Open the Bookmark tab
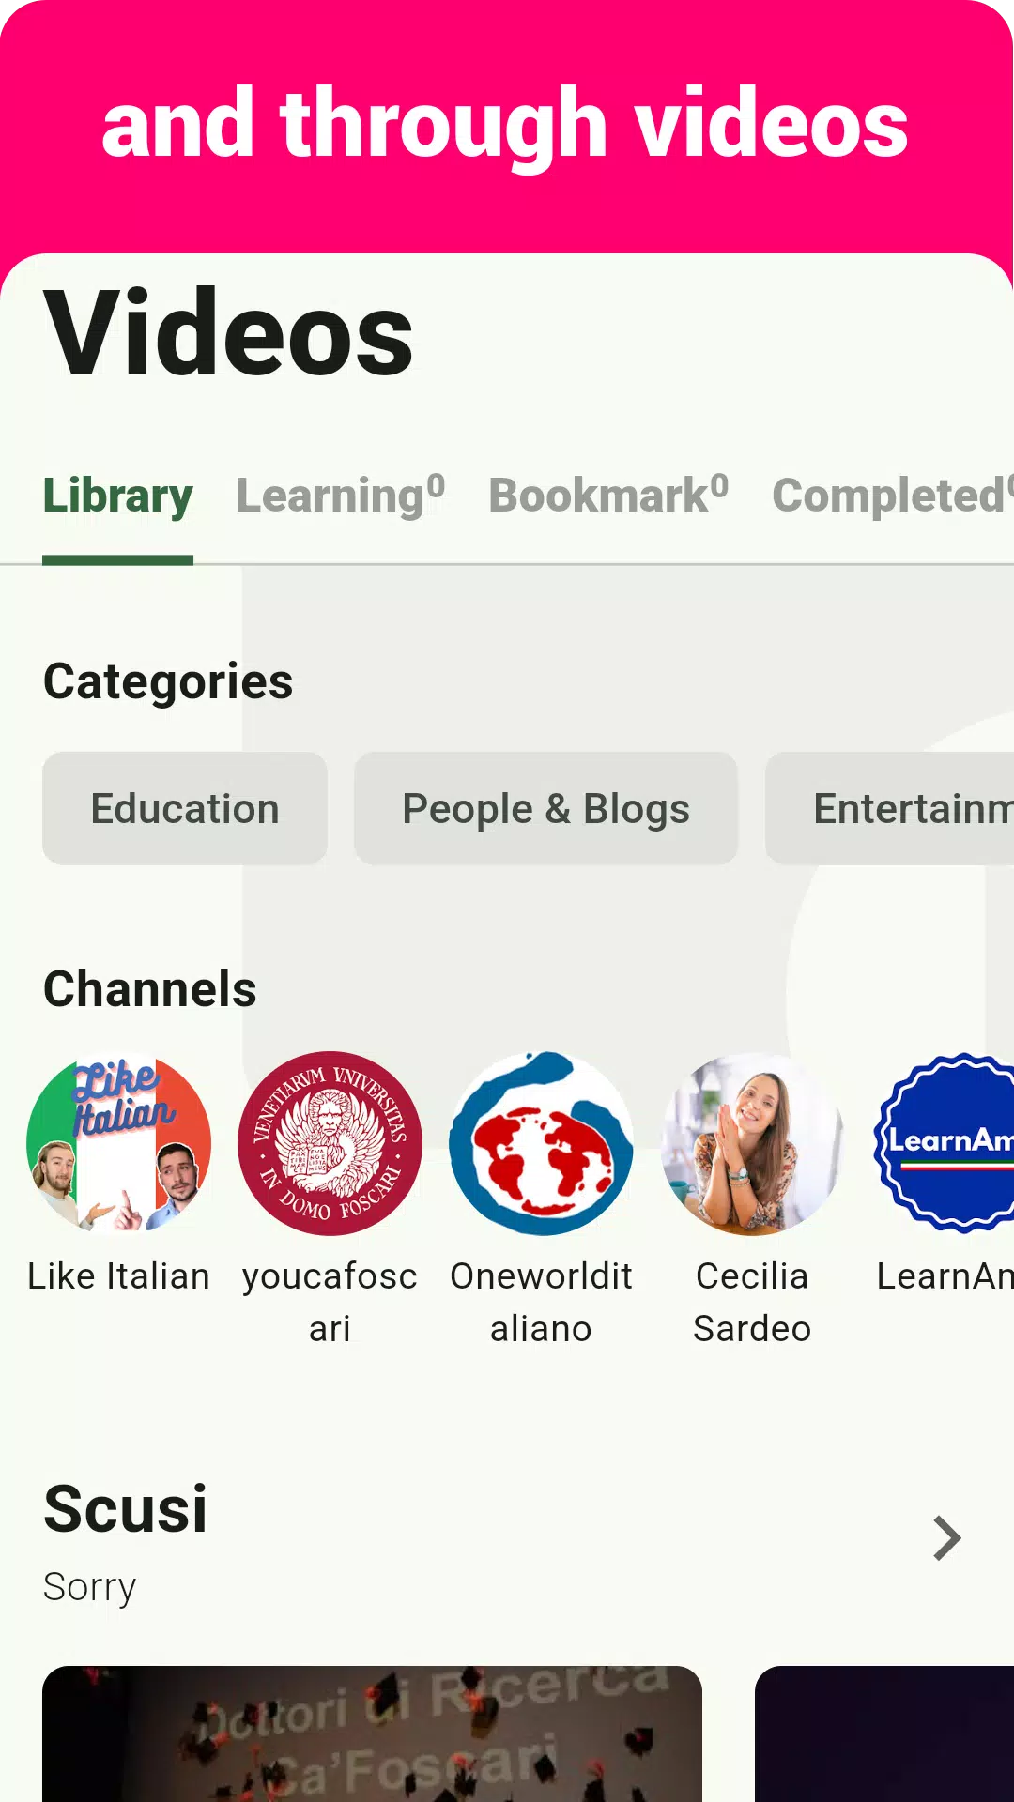The image size is (1014, 1802). tap(607, 496)
